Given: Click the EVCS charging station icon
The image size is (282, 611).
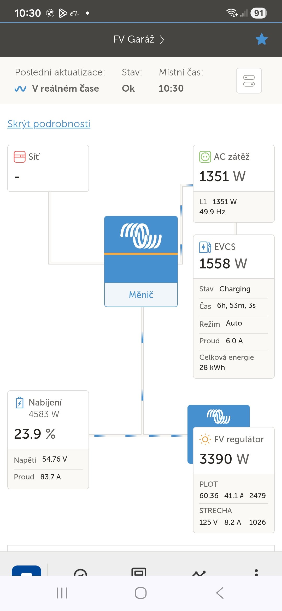Looking at the screenshot, I should (x=205, y=247).
